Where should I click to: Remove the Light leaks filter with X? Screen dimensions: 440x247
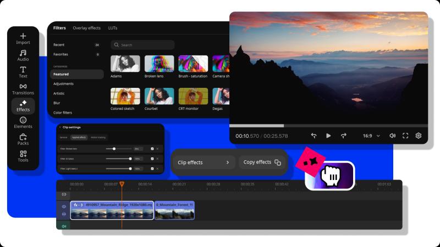pos(157,169)
